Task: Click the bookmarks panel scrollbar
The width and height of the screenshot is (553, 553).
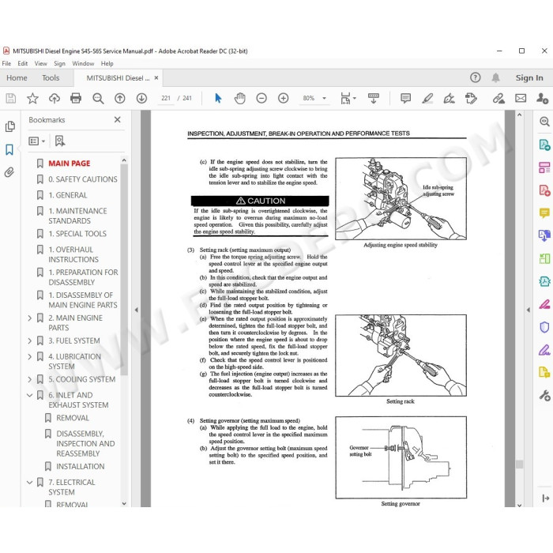Action: (x=124, y=270)
